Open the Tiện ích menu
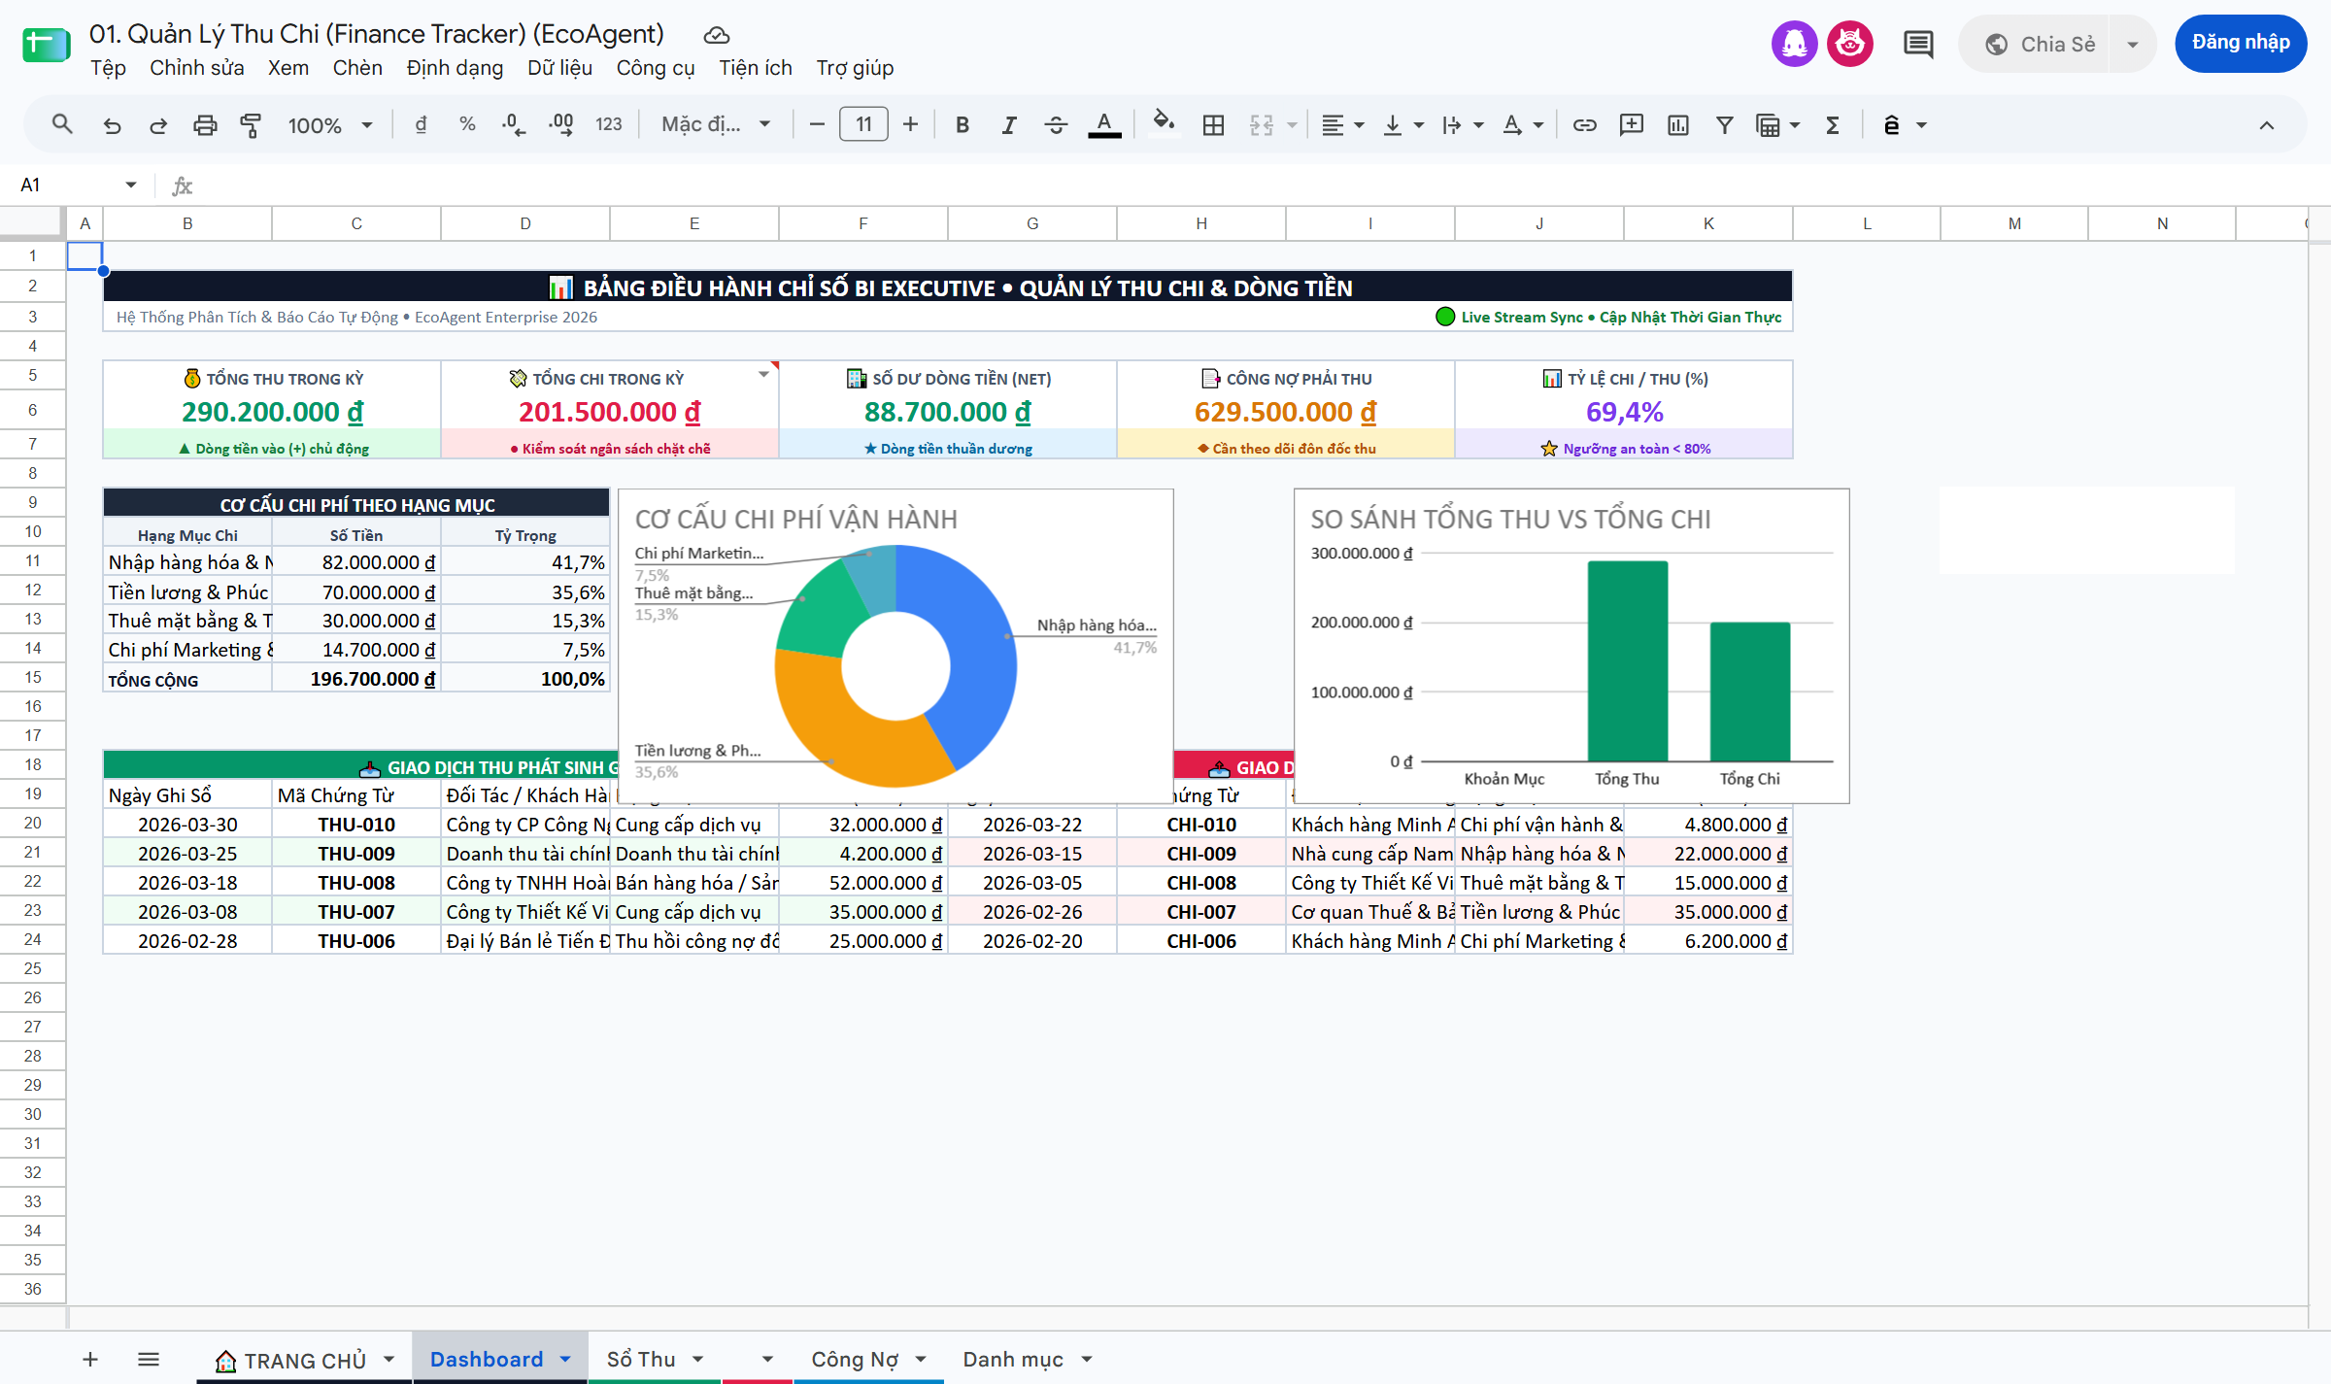 pos(755,68)
